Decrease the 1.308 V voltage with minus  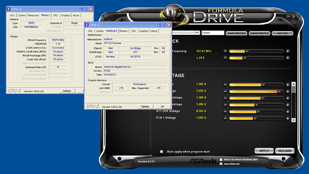tap(225, 98)
